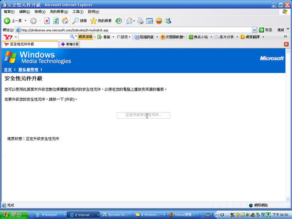
Task: Click the Yahoo Y! logo in the toolbar
Action: 8,37
